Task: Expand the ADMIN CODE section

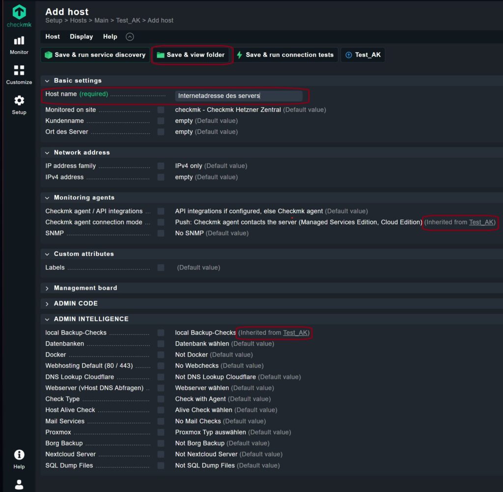Action: click(47, 304)
